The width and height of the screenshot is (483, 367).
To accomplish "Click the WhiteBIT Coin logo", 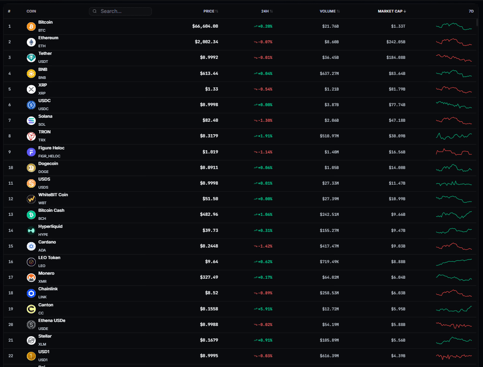I will (31, 199).
